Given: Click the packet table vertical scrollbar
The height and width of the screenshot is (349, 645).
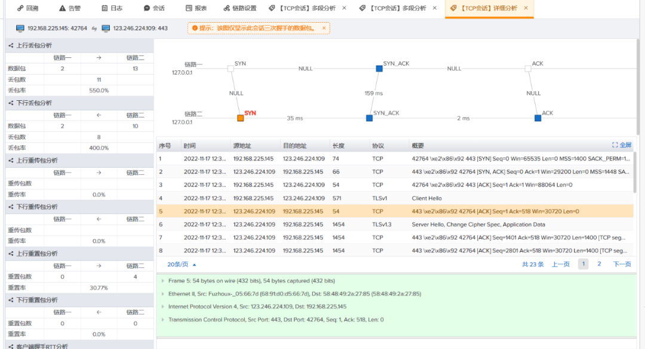Looking at the screenshot, I should pos(635,172).
